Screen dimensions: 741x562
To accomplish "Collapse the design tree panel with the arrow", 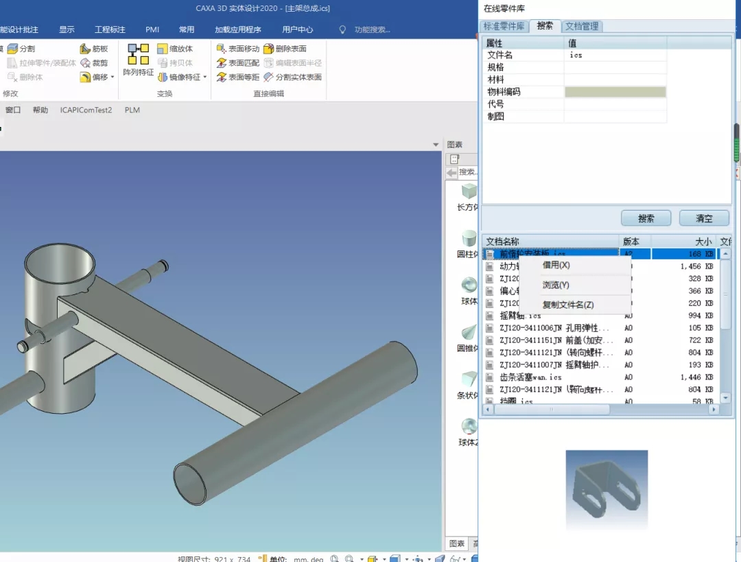I will pyautogui.click(x=435, y=144).
